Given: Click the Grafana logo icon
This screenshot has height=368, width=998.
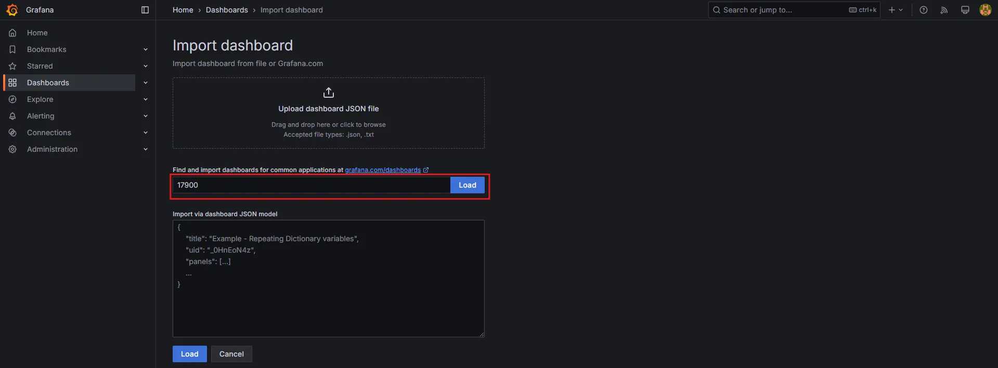Looking at the screenshot, I should (x=12, y=10).
